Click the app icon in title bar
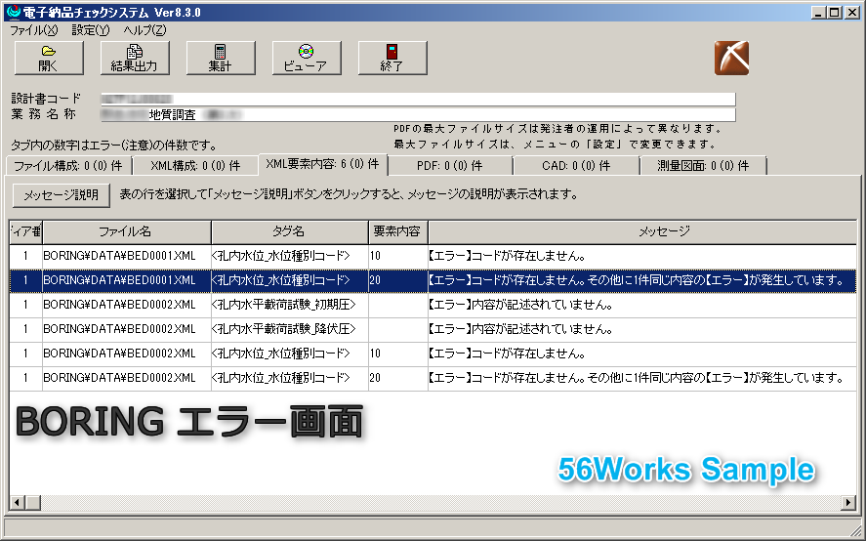The width and height of the screenshot is (866, 541). (12, 13)
